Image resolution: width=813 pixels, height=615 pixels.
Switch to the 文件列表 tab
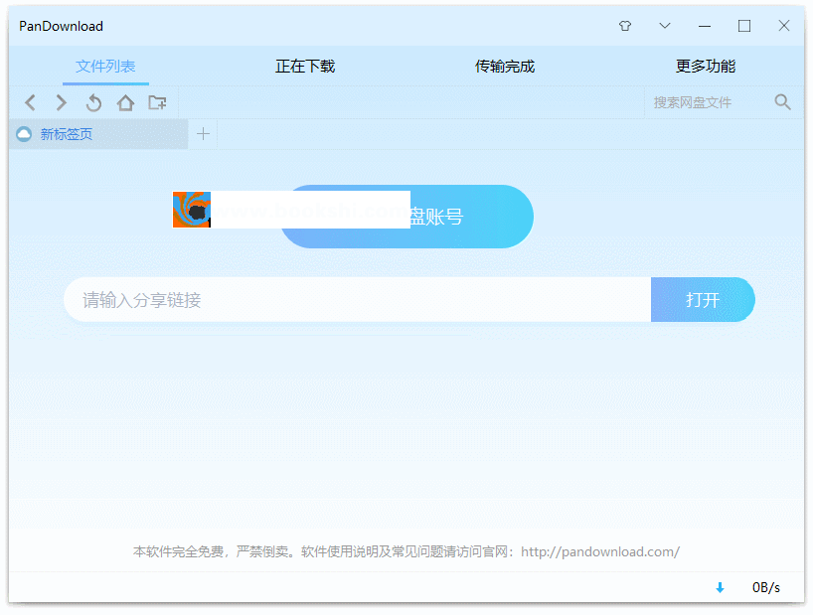(x=105, y=67)
